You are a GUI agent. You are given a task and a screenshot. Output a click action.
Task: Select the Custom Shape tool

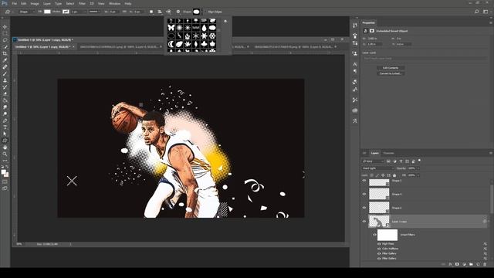tap(5, 141)
